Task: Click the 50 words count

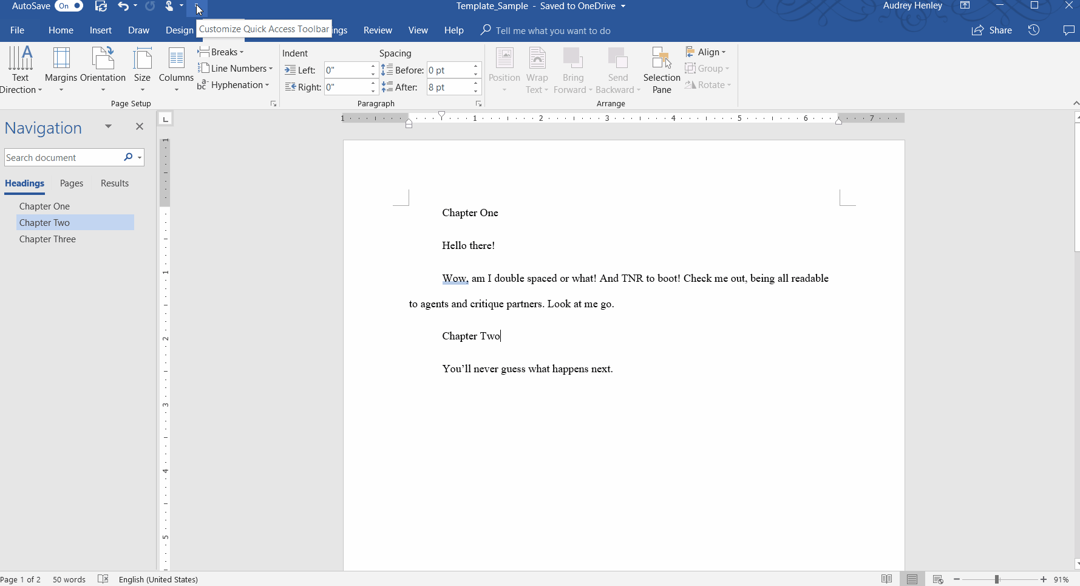Action: point(69,579)
